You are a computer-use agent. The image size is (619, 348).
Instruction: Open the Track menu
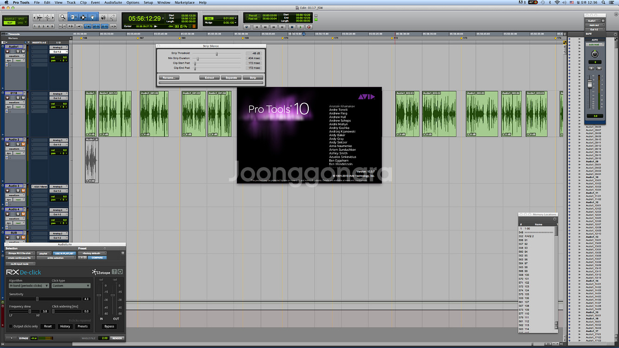(71, 2)
